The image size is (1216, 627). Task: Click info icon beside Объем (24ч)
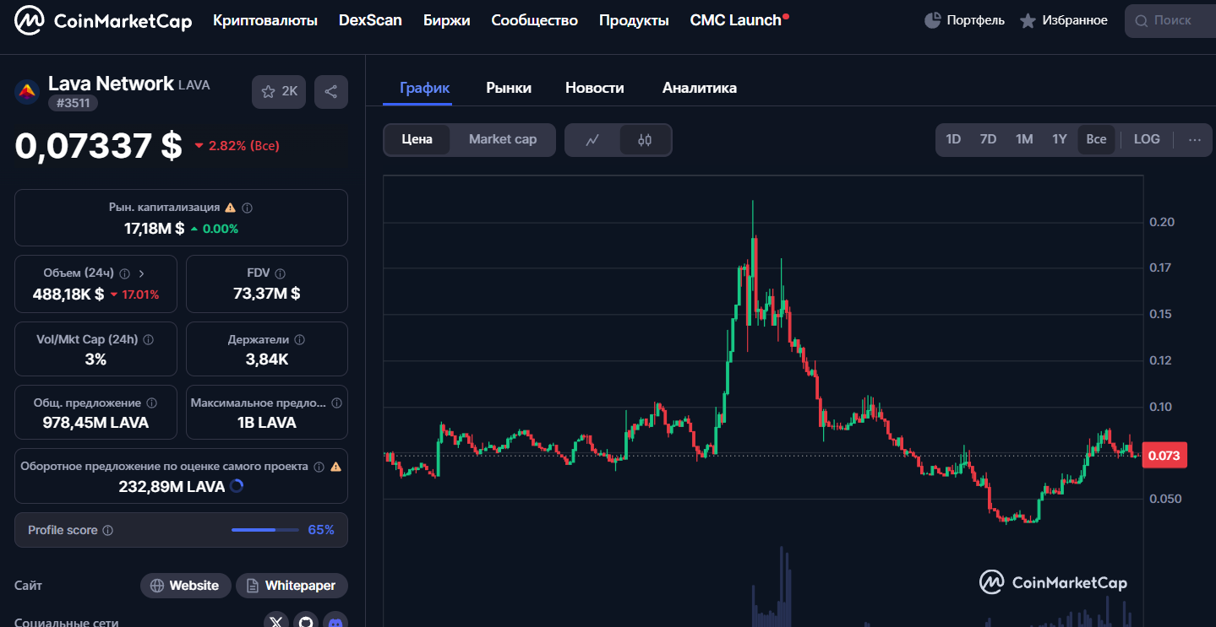click(x=125, y=273)
